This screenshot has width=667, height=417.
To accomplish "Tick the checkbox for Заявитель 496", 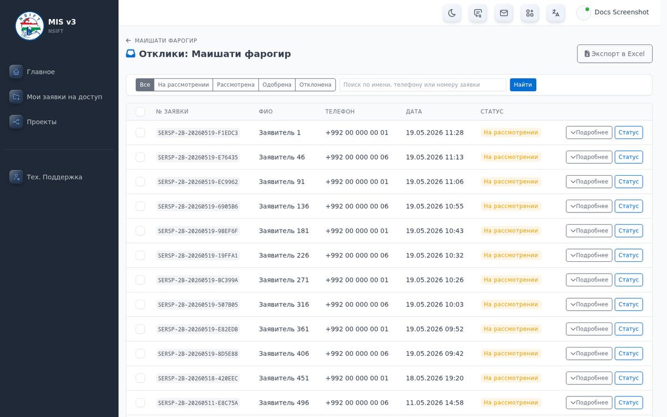I will [x=140, y=403].
